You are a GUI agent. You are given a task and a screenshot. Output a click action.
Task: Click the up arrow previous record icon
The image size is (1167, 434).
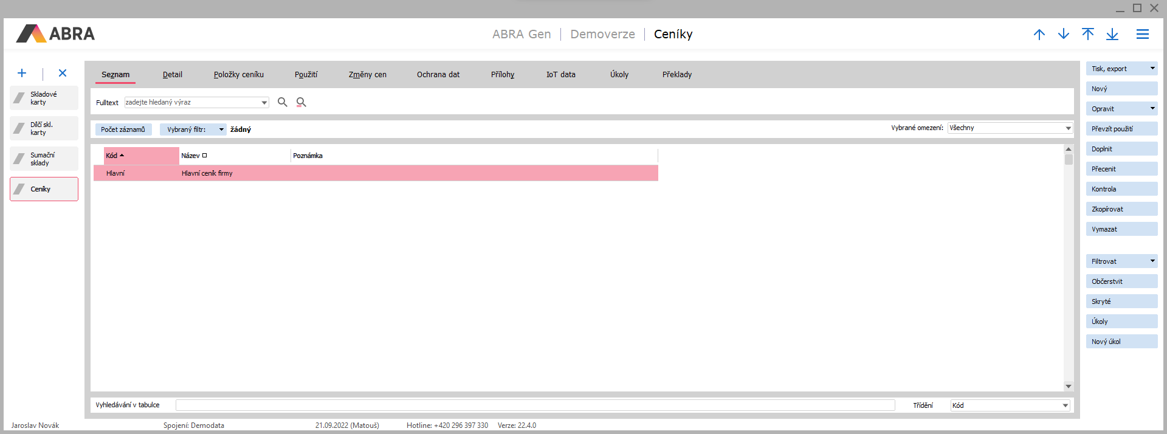point(1039,35)
